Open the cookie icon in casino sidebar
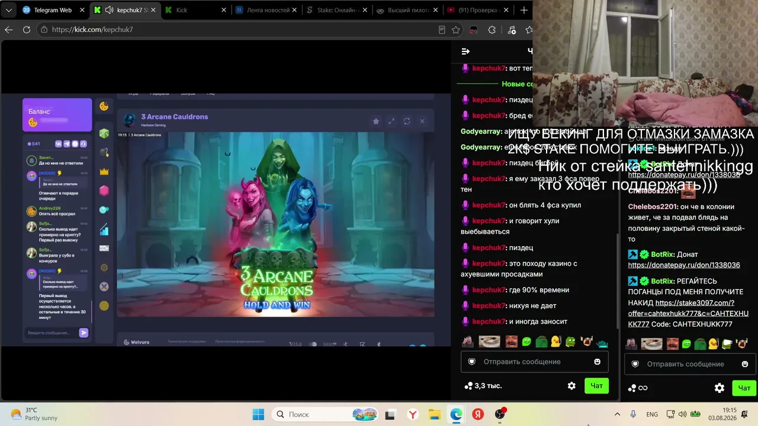 coord(104,106)
